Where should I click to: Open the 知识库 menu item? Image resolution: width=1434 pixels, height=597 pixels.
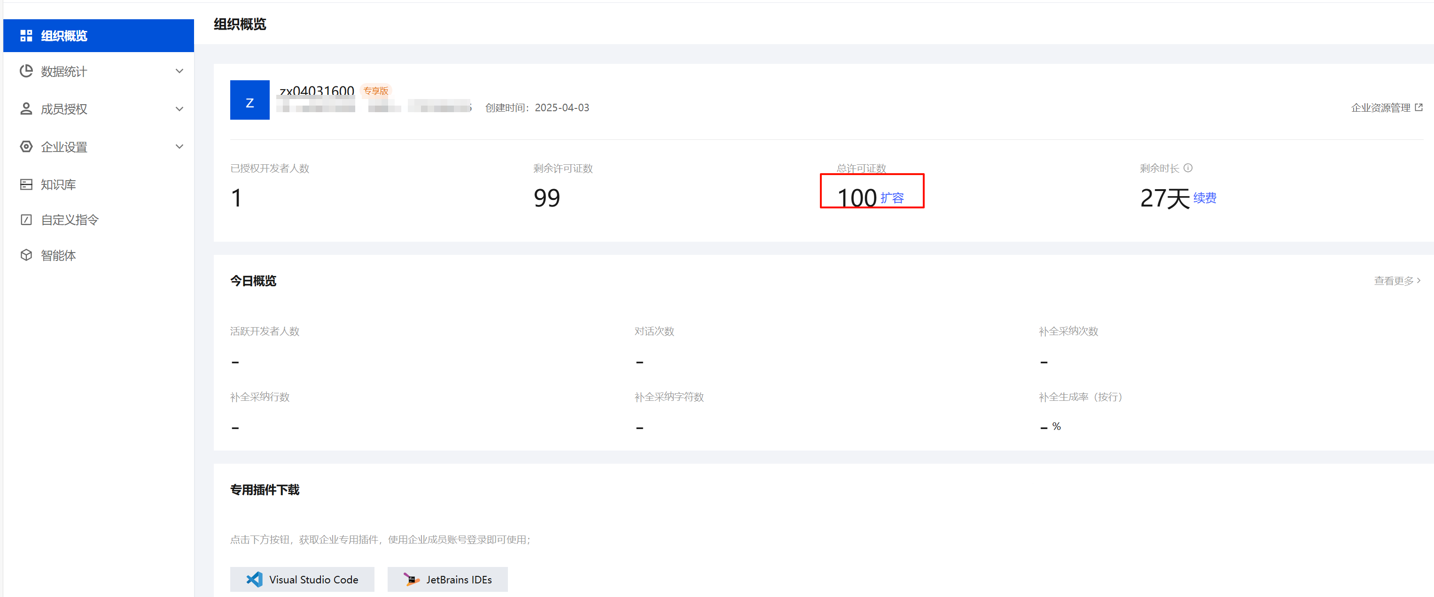[58, 184]
